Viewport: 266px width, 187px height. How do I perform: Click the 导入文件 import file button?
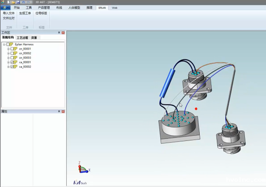(x=9, y=14)
